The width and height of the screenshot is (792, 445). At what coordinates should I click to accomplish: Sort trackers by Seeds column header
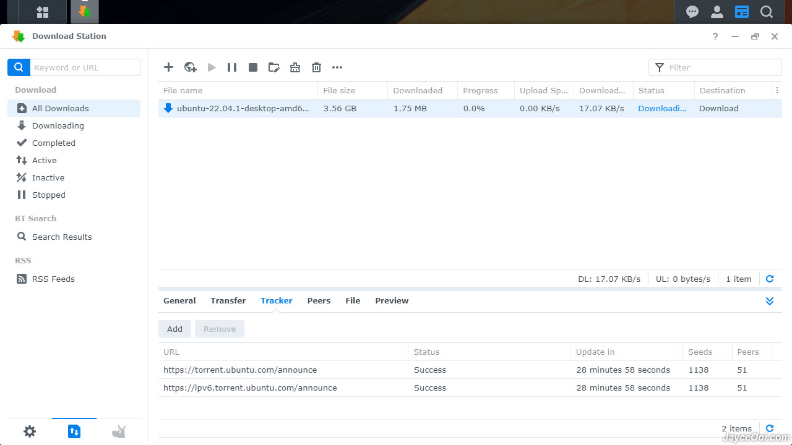click(707, 352)
